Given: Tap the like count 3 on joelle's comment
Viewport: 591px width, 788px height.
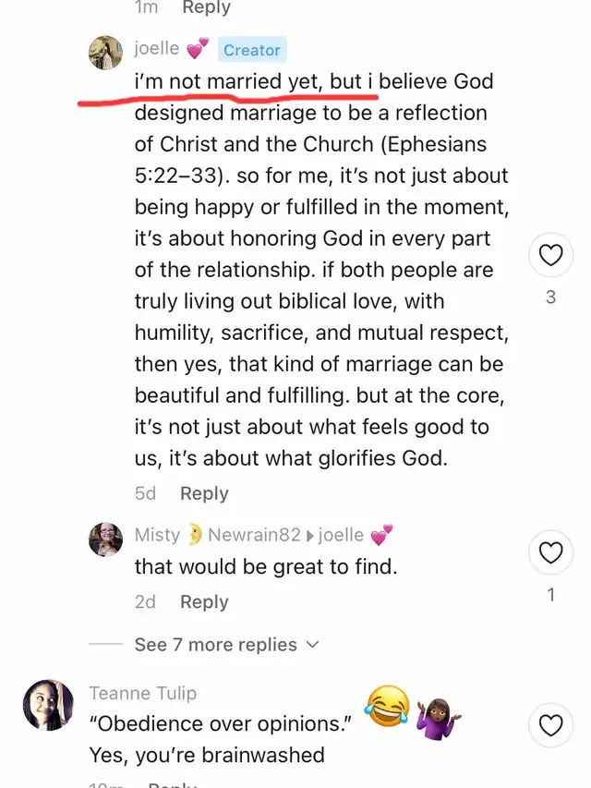Looking at the screenshot, I should [551, 297].
